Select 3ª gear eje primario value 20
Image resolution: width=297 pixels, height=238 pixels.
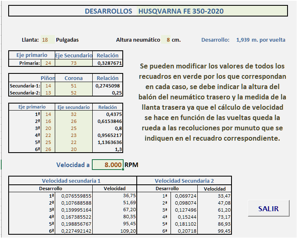click(x=48, y=128)
